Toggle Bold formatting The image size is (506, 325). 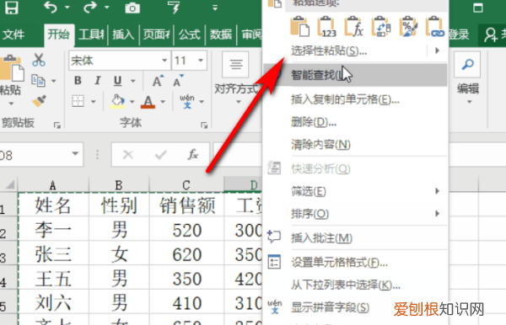[78, 81]
